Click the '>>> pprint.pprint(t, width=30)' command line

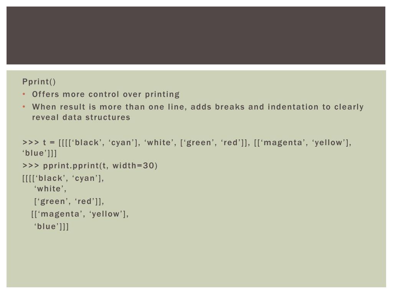[x=90, y=166]
